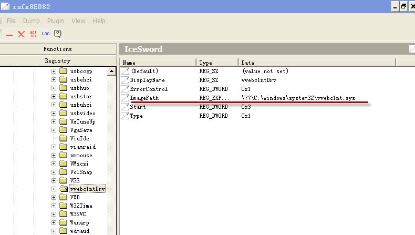415x235 pixels.
Task: Click the usbhub folder icon
Action: click(x=63, y=88)
